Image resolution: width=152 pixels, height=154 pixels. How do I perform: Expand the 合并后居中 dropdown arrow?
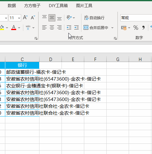coord(112,28)
